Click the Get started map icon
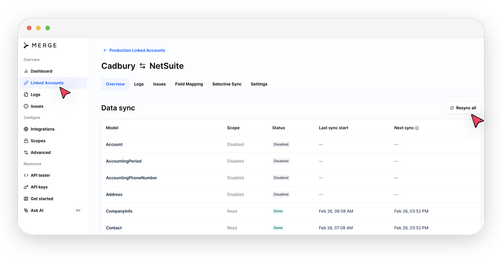502x264 pixels. point(26,199)
